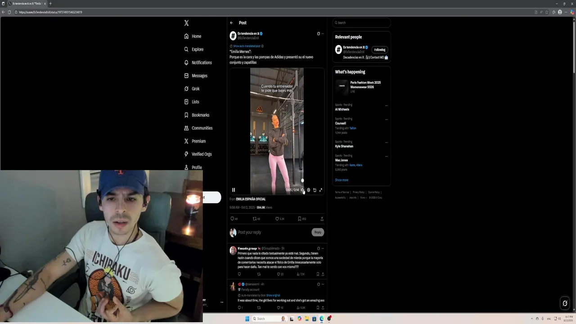
Task: Pause the video
Action: (x=234, y=190)
